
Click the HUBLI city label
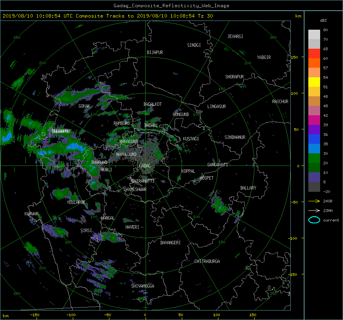click(x=106, y=170)
